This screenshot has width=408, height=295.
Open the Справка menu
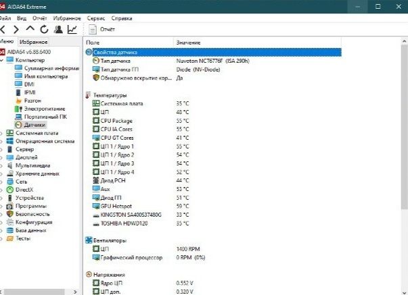point(122,18)
